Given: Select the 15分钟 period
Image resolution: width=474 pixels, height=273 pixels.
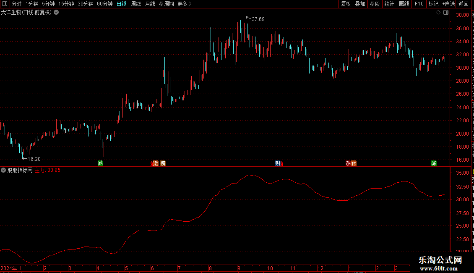Looking at the screenshot, I should coord(66,4).
